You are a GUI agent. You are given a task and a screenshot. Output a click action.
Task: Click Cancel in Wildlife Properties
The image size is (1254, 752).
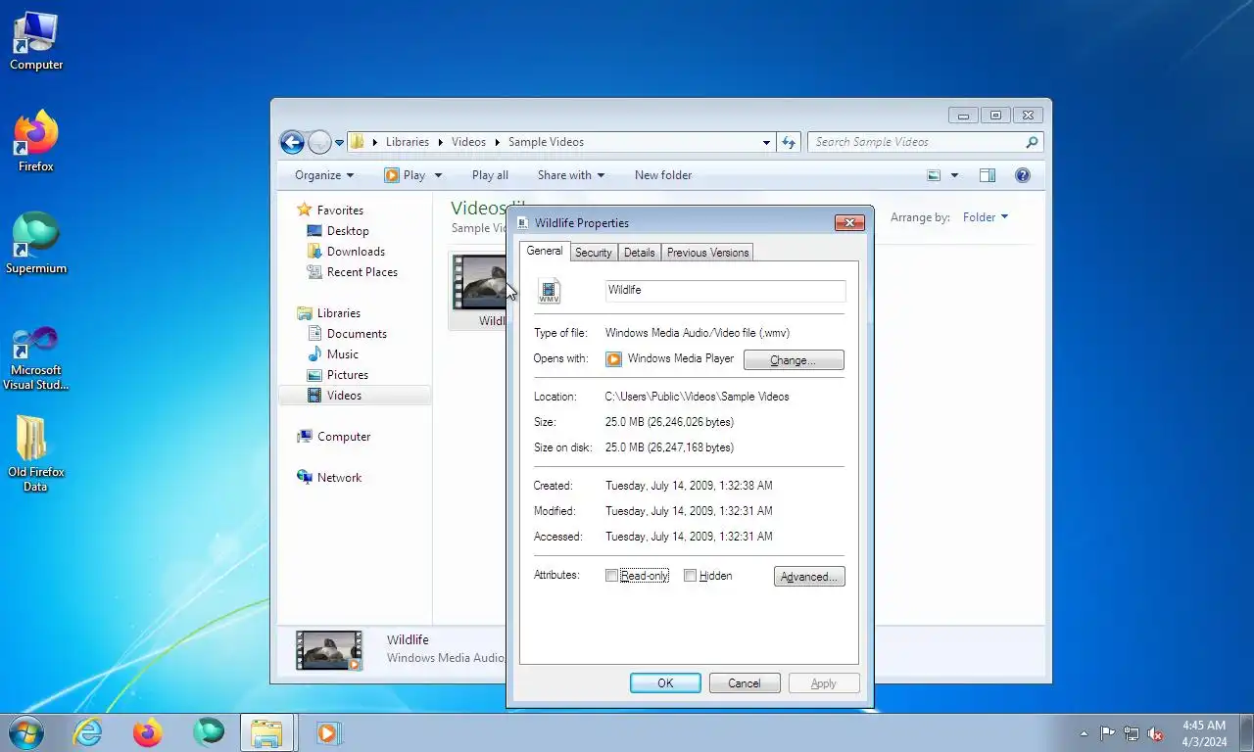pos(745,683)
